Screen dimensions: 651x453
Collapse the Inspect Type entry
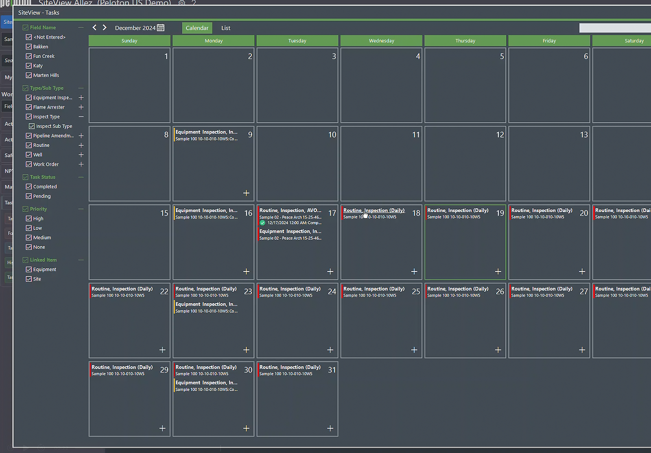(81, 116)
